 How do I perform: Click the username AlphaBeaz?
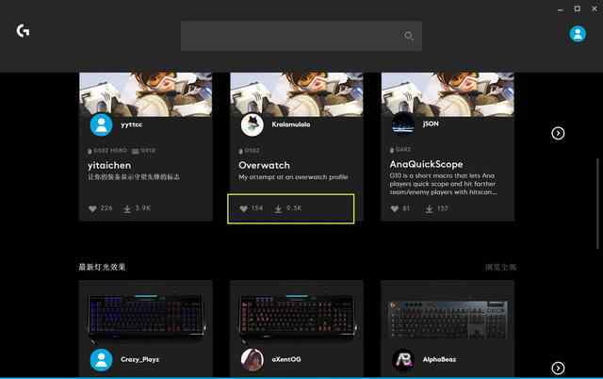(x=439, y=360)
